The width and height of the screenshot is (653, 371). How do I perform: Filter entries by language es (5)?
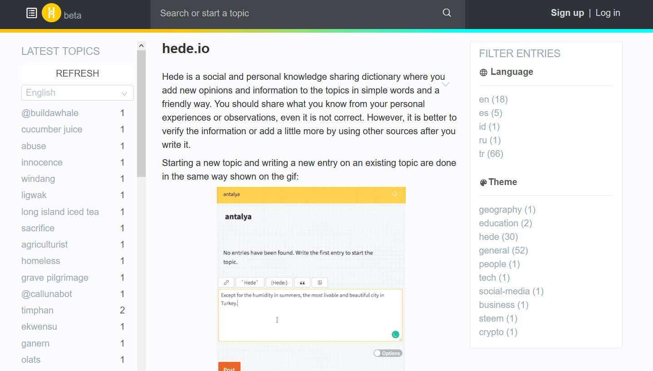[491, 113]
